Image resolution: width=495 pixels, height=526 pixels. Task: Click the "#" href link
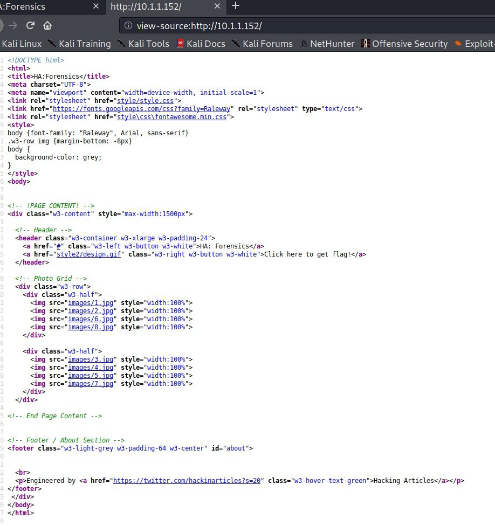(x=59, y=246)
